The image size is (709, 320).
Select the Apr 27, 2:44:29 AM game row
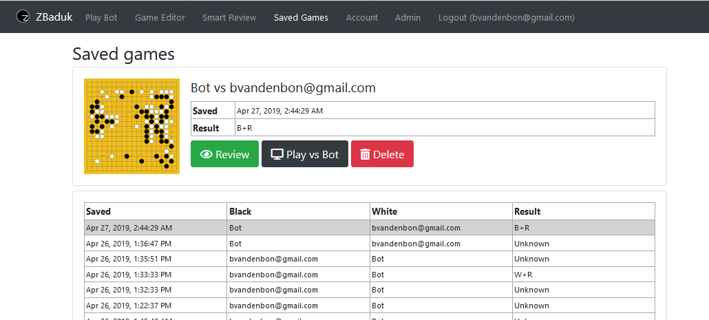pos(369,228)
